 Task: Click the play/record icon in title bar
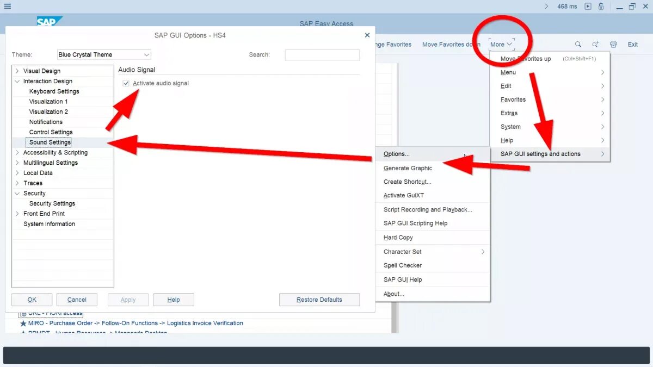[588, 7]
